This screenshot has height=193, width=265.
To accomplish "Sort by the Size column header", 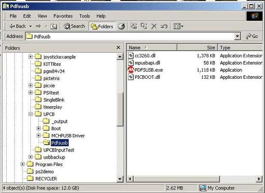I will [x=197, y=48].
